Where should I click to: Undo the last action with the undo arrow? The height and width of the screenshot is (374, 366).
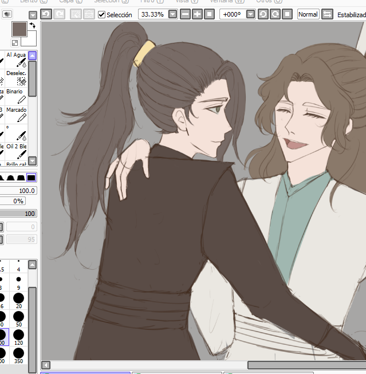coord(46,14)
